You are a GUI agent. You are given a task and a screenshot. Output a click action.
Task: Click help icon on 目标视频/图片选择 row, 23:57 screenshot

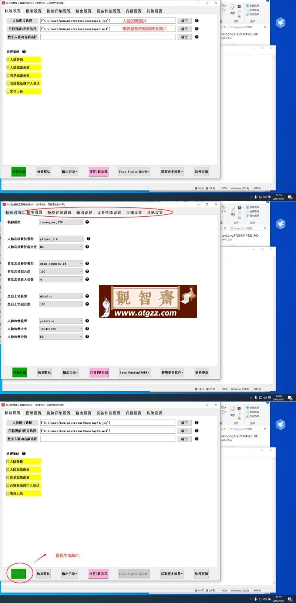[x=197, y=430]
